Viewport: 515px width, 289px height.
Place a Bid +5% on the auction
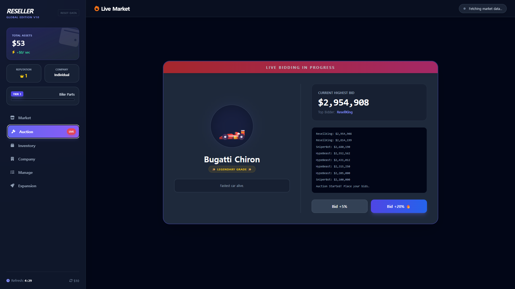[339, 206]
